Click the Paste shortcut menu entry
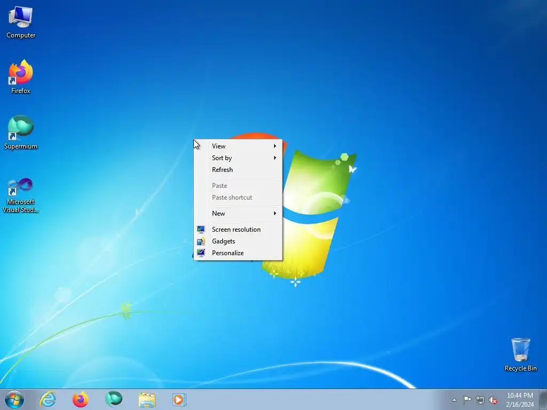 [238, 198]
